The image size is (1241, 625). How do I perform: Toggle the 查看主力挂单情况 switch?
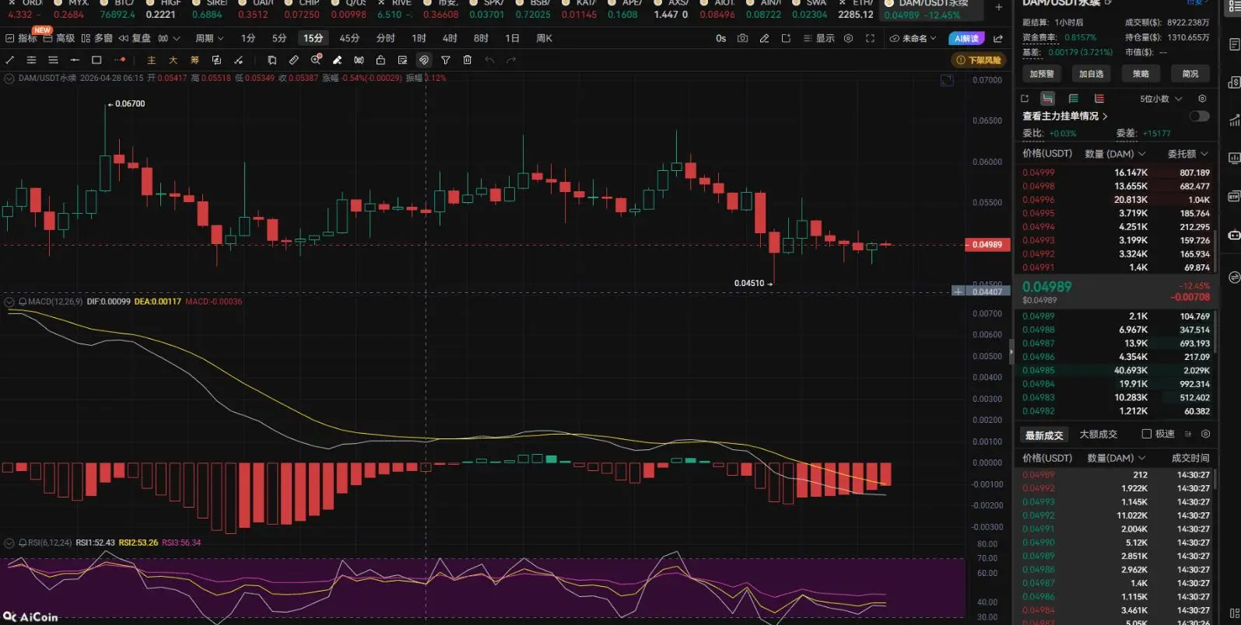1198,116
